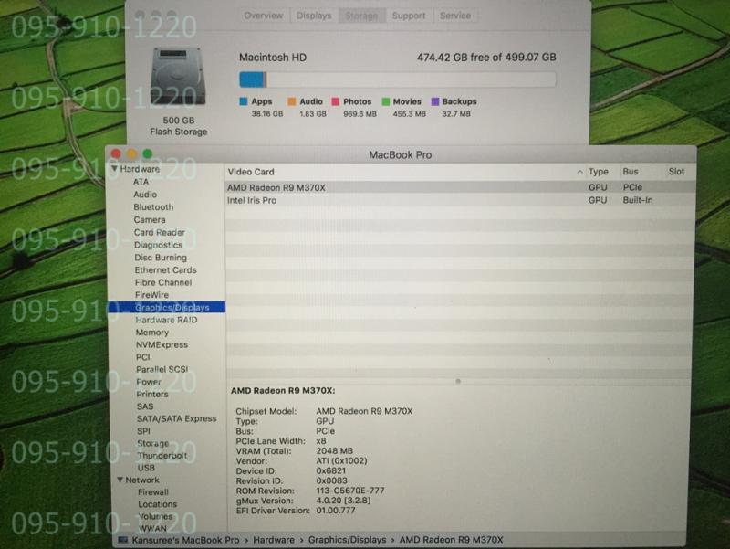The width and height of the screenshot is (730, 549).
Task: Select Firewall under Network
Action: (x=152, y=491)
